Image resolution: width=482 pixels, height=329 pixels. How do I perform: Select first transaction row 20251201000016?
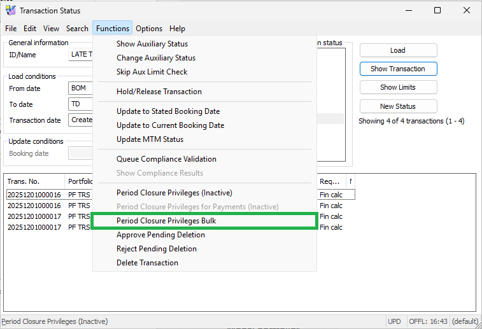click(34, 195)
